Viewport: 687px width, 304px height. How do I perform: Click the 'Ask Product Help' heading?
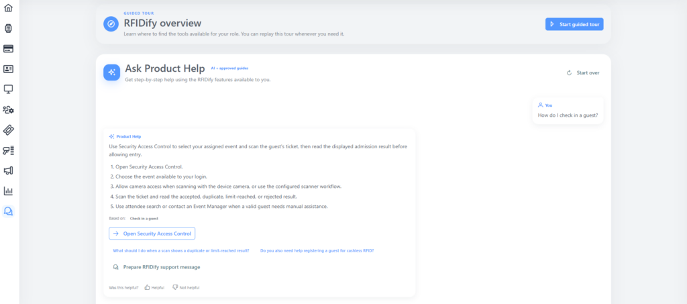tap(165, 68)
